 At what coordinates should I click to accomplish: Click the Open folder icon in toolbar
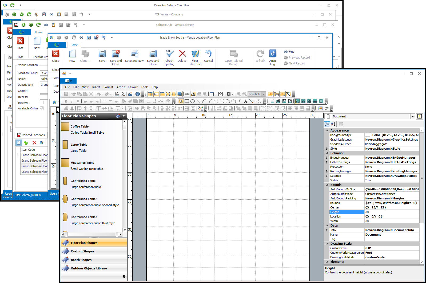278,101
